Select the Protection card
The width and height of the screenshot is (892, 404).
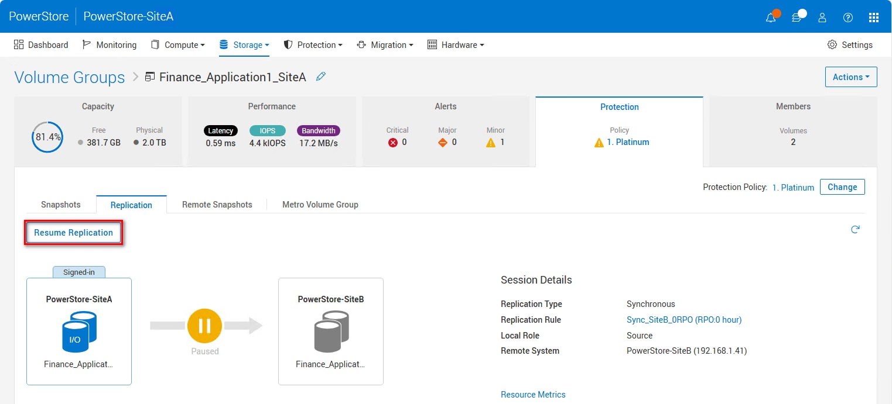tap(620, 132)
